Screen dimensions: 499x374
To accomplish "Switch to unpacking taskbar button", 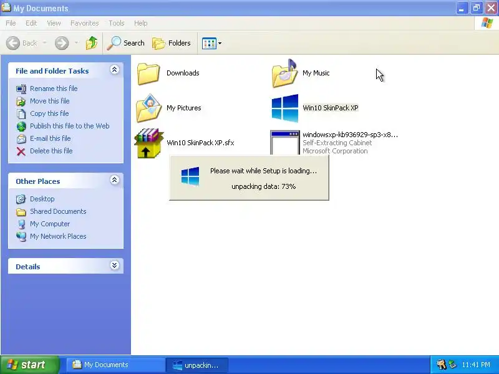I will (196, 365).
